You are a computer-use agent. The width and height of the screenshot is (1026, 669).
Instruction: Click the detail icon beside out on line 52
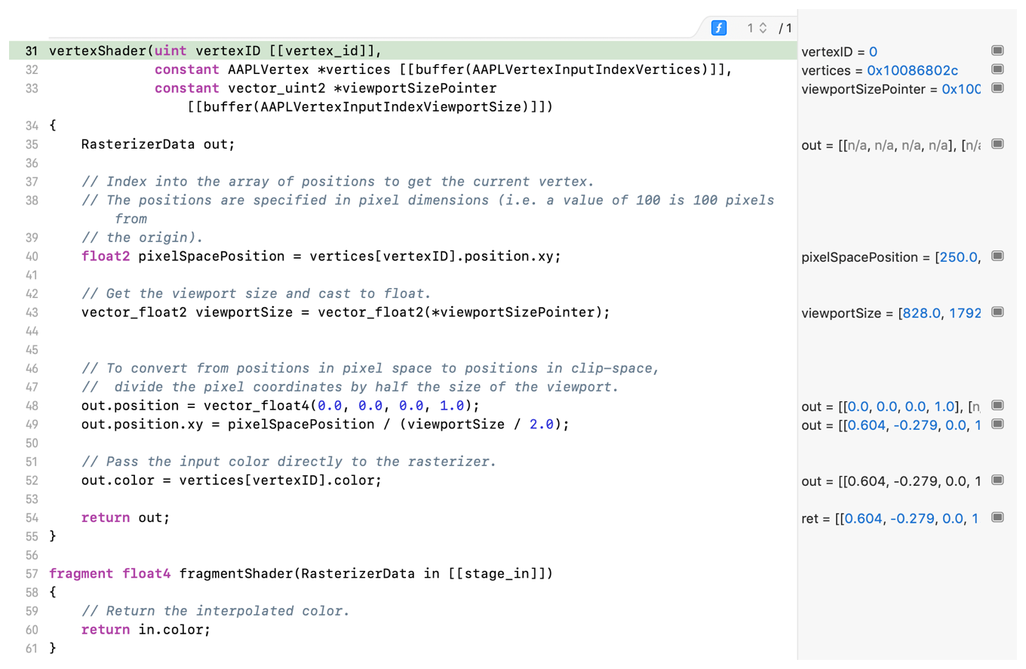(x=997, y=480)
